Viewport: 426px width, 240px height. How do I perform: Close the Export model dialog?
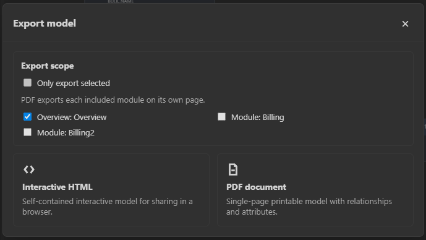[x=405, y=24]
